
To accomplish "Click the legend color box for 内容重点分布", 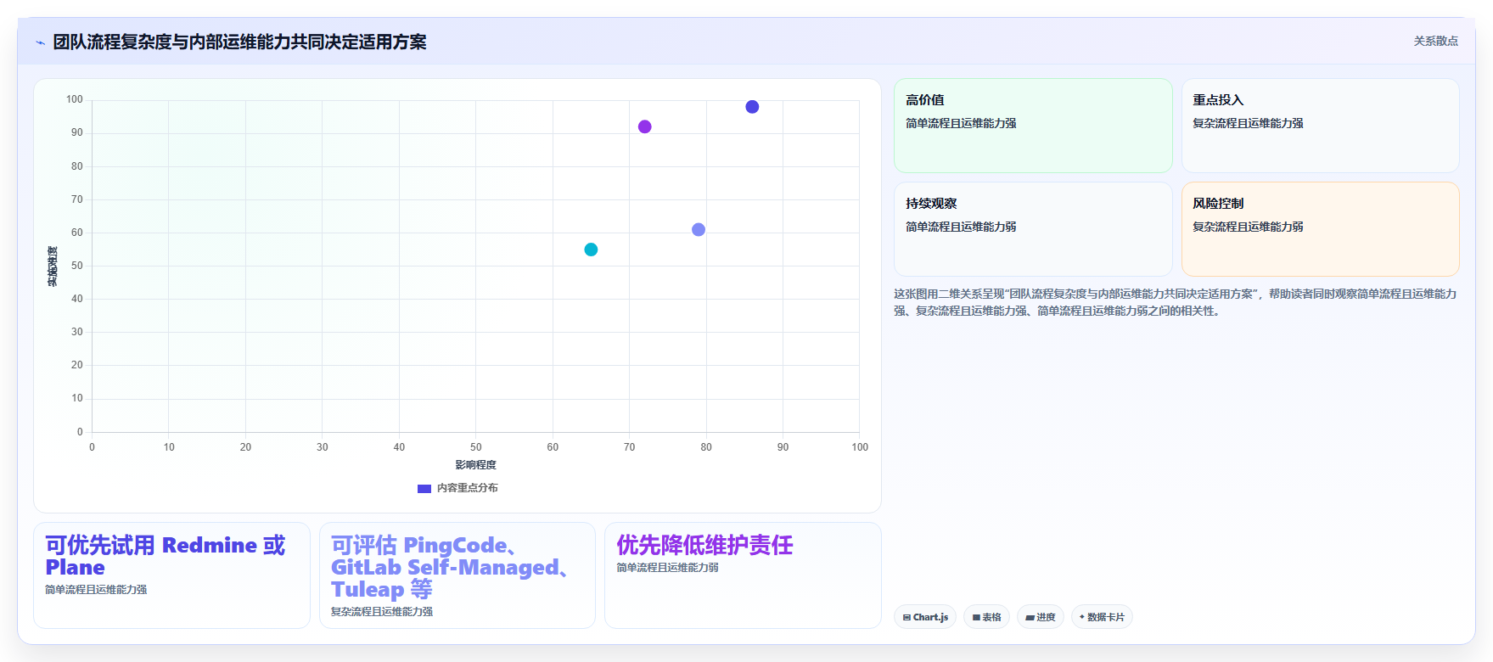I will coord(424,488).
